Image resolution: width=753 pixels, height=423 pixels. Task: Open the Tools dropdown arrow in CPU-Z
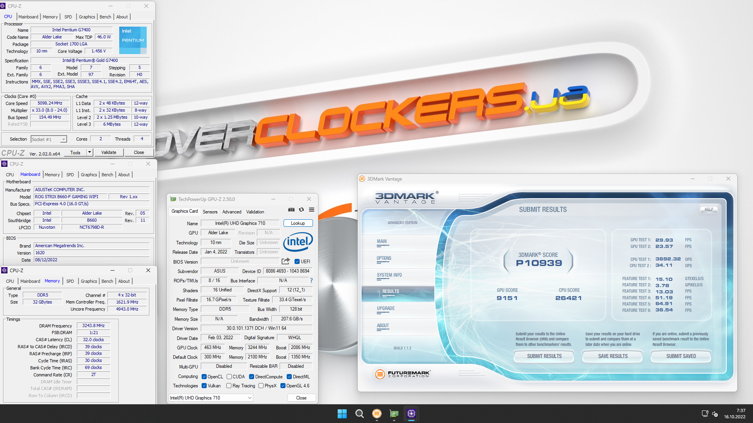coord(90,152)
